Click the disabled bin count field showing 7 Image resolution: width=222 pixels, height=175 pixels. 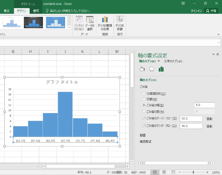(204, 112)
